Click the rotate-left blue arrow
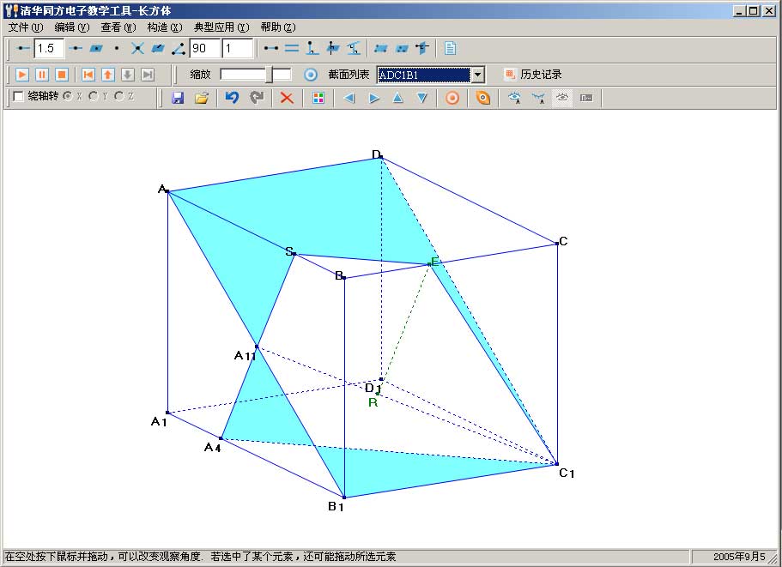Viewport: 782px width, 567px height. [349, 98]
